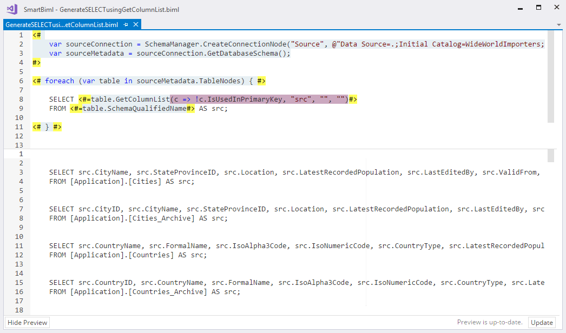
Task: Click the code editor vertical scrollbar
Action: click(x=550, y=76)
